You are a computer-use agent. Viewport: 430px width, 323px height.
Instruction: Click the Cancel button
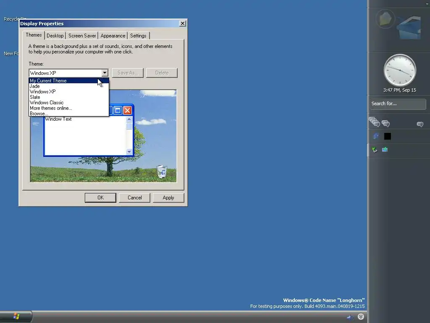pyautogui.click(x=135, y=198)
